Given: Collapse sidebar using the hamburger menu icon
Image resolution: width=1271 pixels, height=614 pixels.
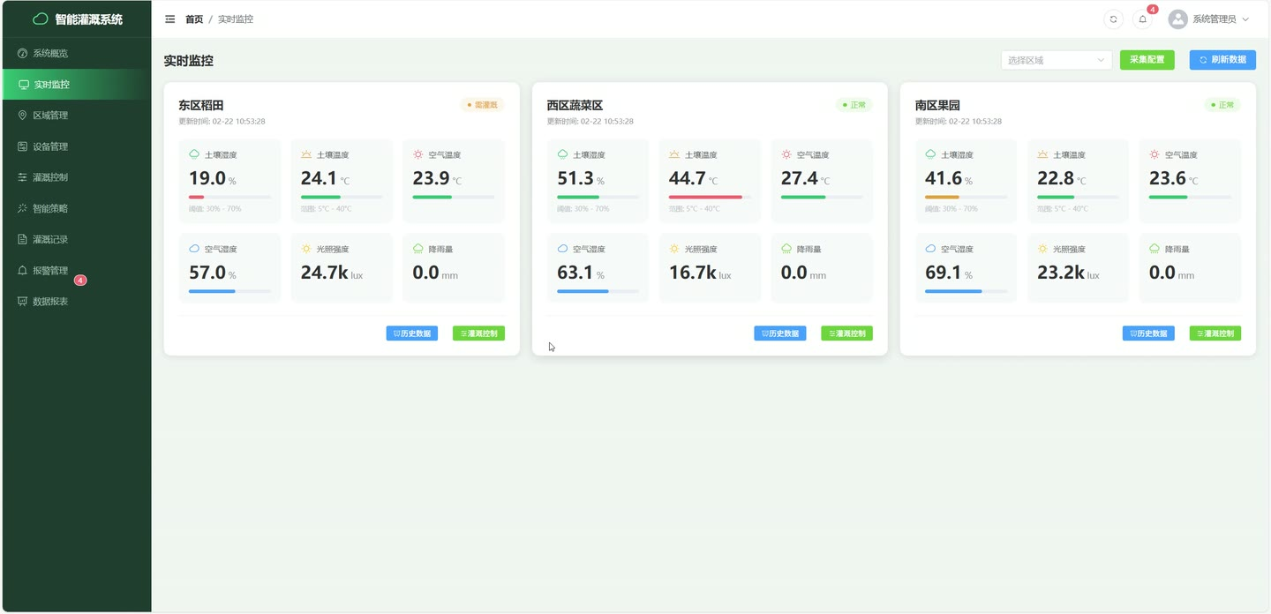Looking at the screenshot, I should click(170, 19).
